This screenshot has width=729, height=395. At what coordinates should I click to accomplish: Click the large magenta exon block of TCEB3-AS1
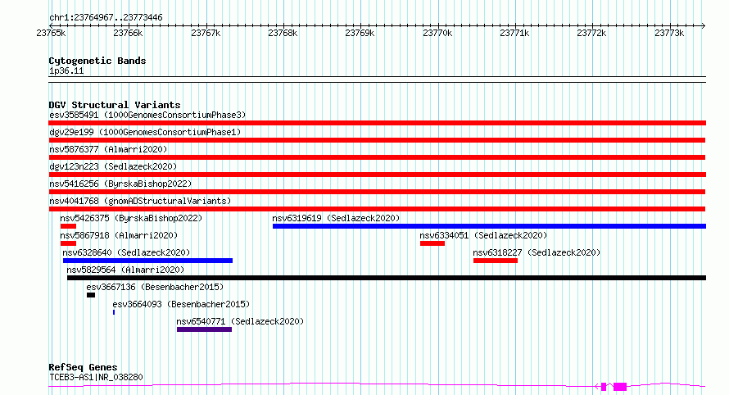(620, 387)
